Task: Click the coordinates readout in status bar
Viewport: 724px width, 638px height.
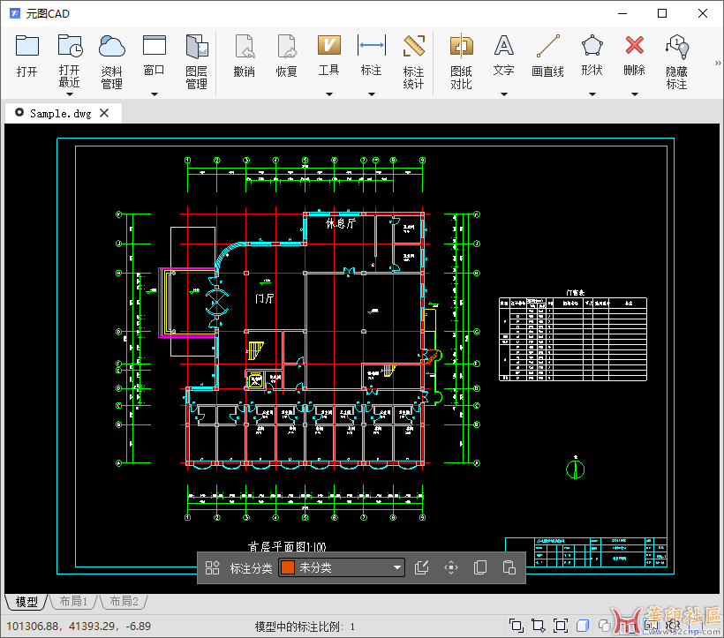Action: tap(79, 626)
